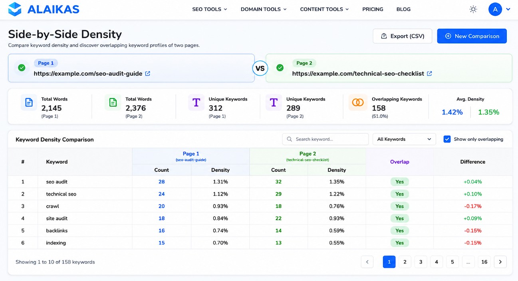Click the Yes badge in indexing row
Image resolution: width=518 pixels, height=281 pixels.
coord(399,243)
